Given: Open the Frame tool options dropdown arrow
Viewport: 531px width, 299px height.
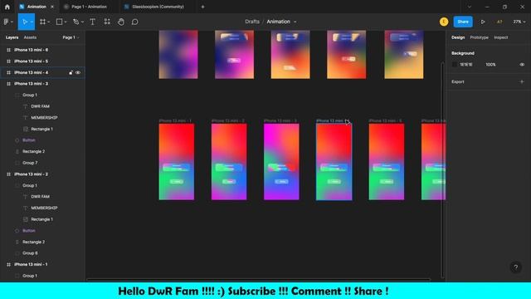Looking at the screenshot, I should tap(49, 22).
